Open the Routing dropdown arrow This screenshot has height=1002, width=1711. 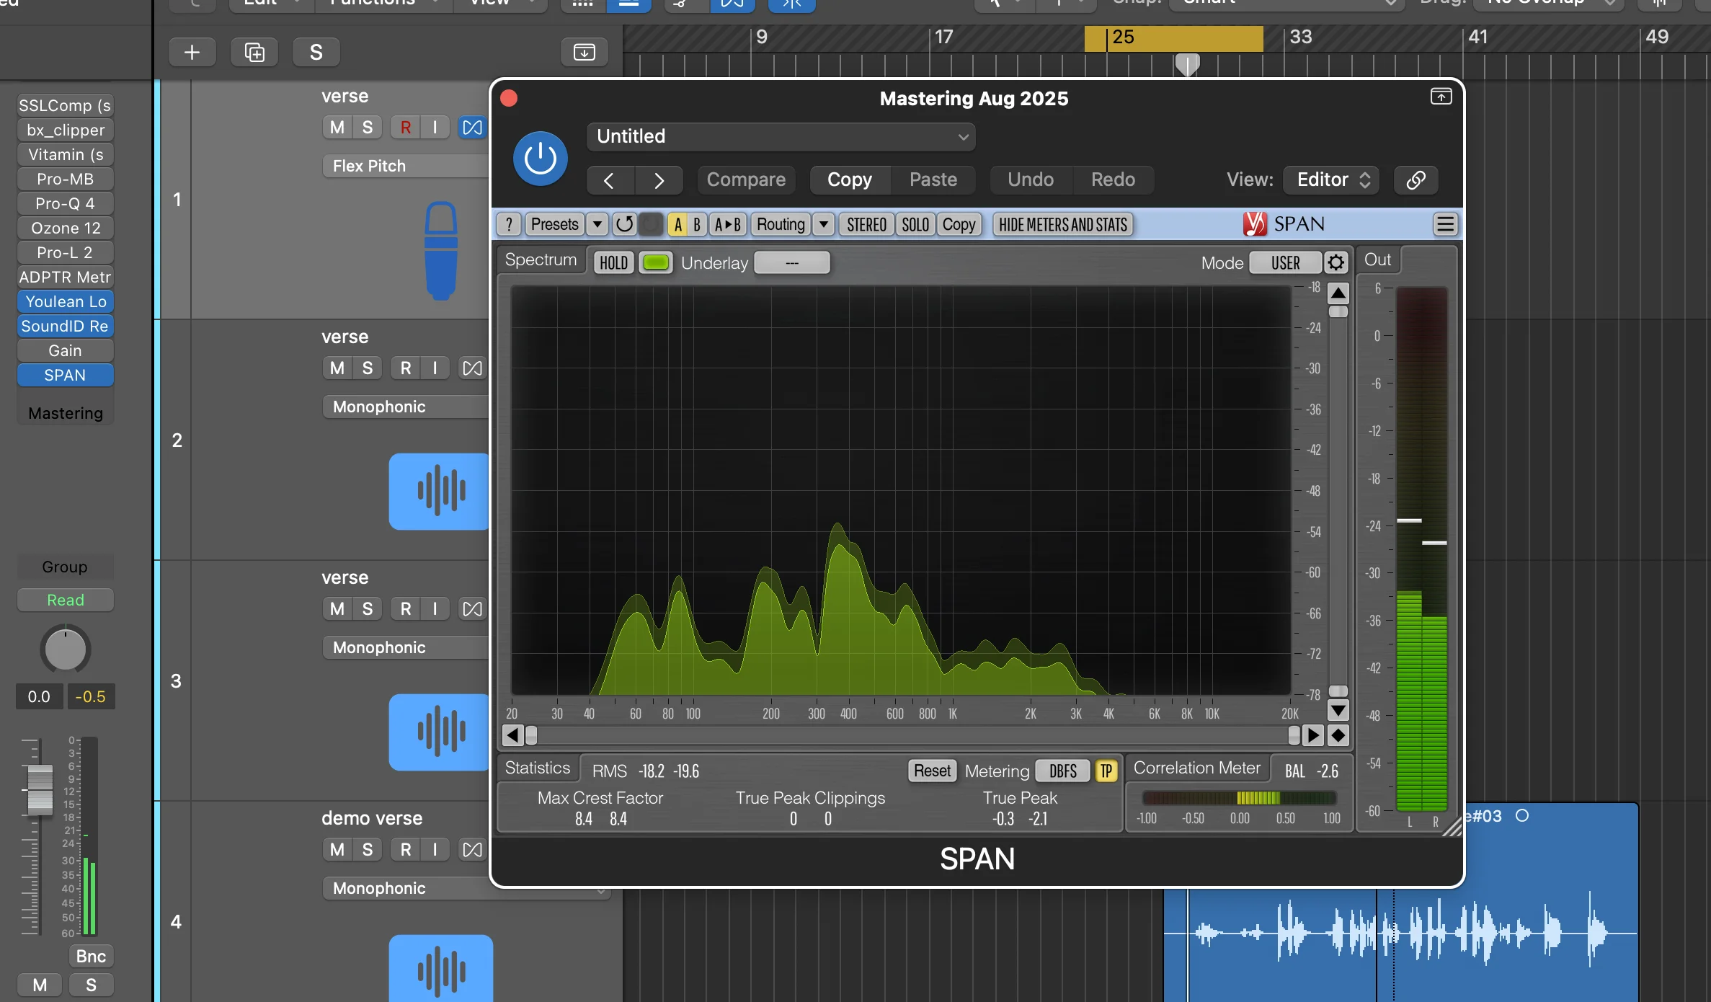(x=823, y=224)
